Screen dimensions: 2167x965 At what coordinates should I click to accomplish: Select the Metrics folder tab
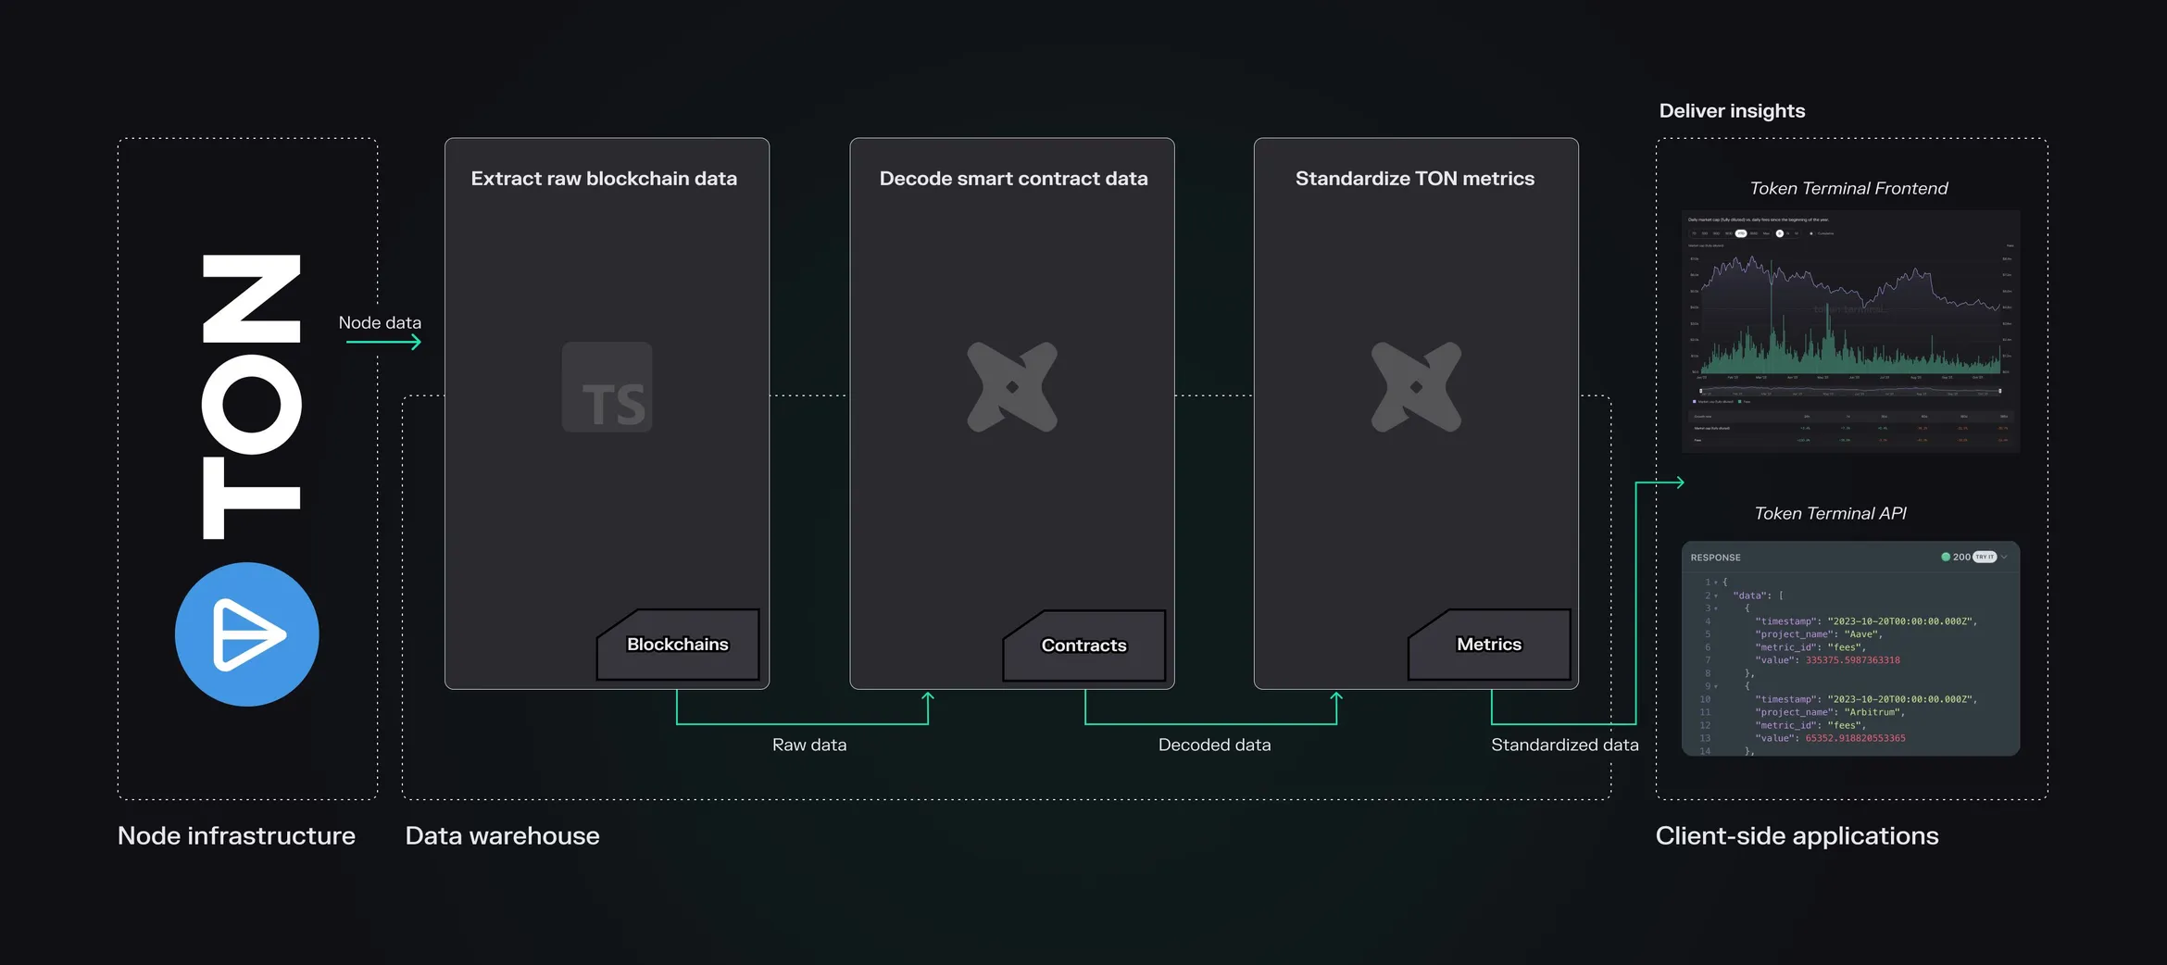pos(1489,644)
